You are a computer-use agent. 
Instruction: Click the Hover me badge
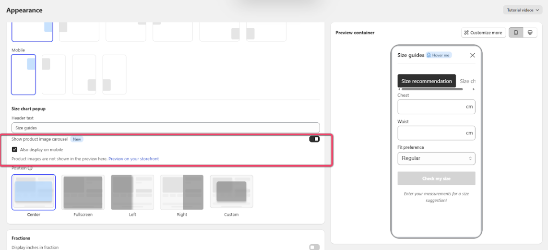pos(438,55)
